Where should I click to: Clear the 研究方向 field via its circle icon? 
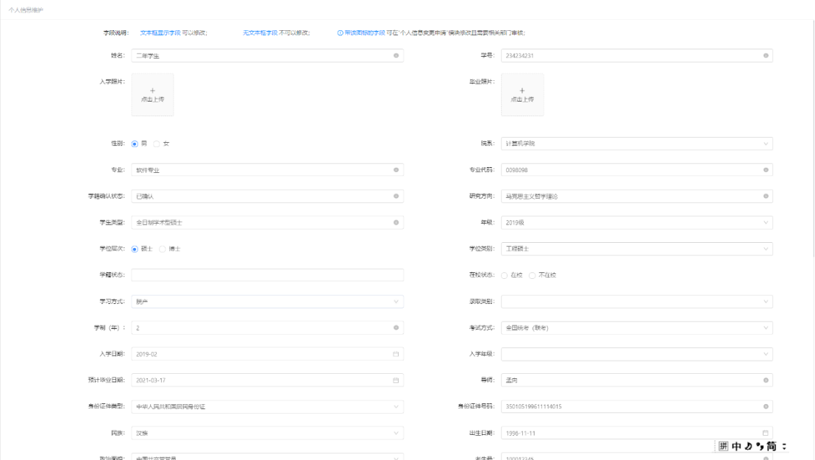pos(766,197)
